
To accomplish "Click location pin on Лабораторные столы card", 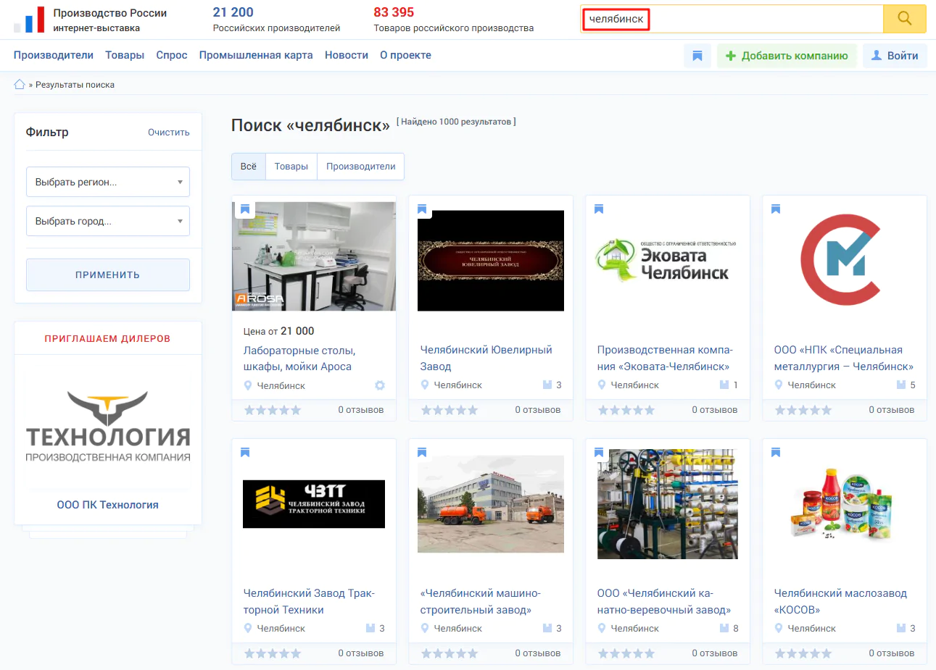I will pyautogui.click(x=248, y=385).
